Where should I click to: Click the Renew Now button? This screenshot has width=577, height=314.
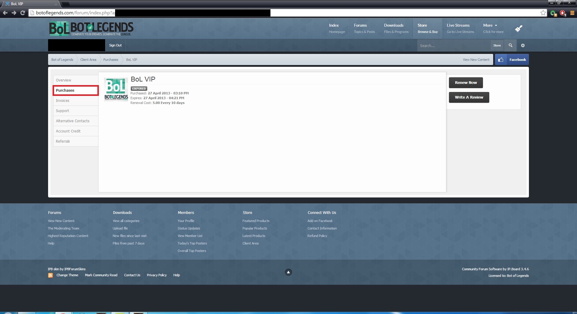click(466, 83)
